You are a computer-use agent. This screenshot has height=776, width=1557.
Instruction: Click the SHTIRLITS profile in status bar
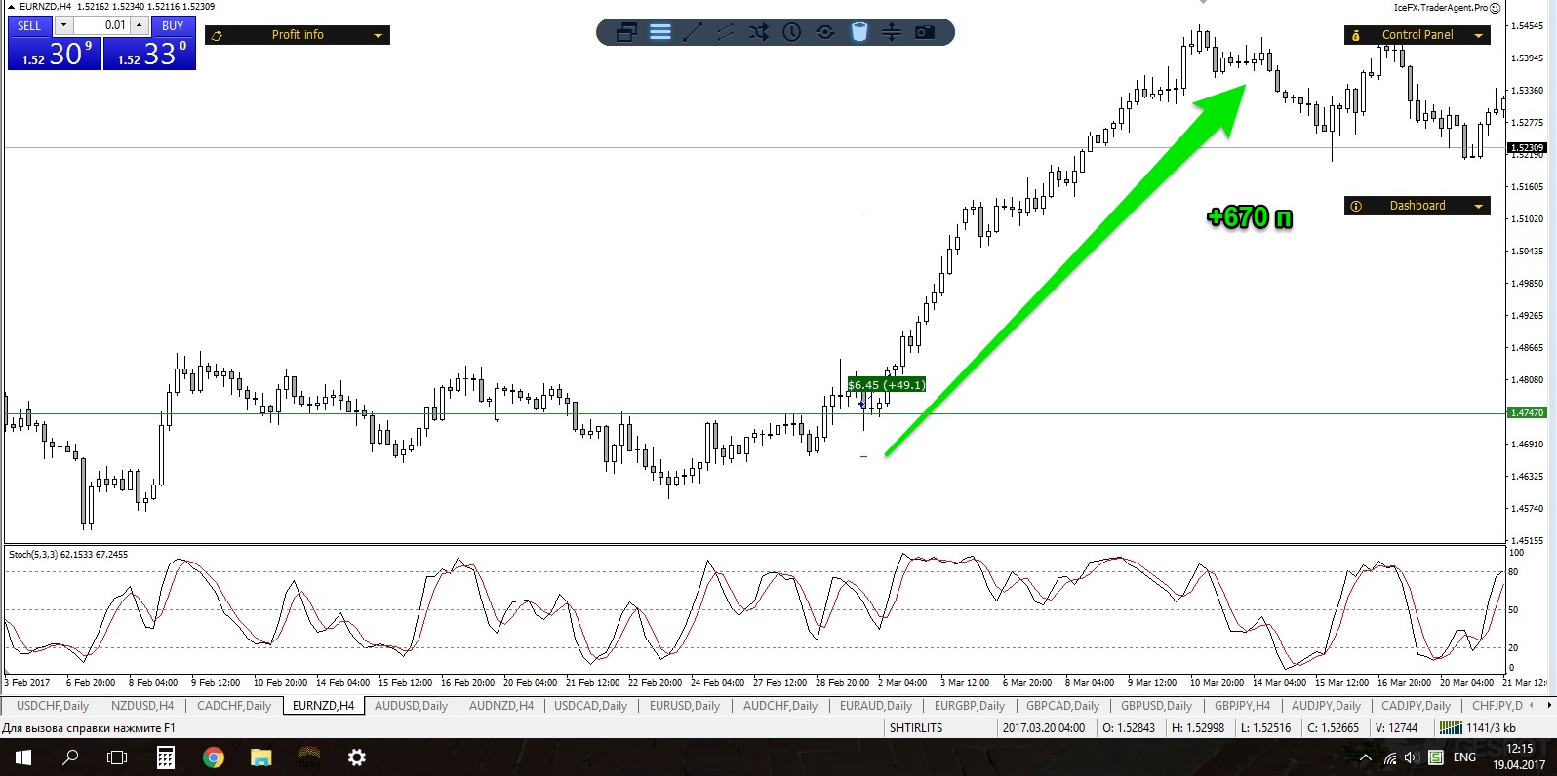916,728
